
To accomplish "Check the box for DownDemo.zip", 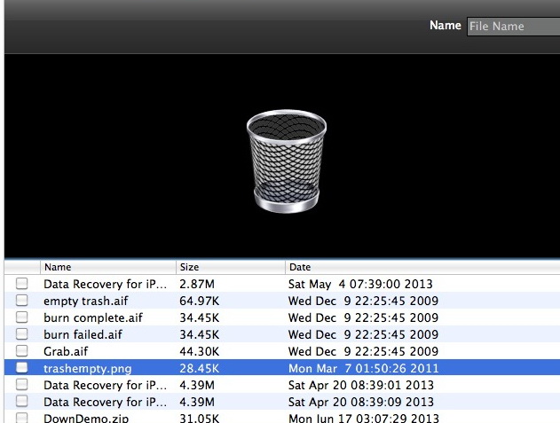I will 22,418.
